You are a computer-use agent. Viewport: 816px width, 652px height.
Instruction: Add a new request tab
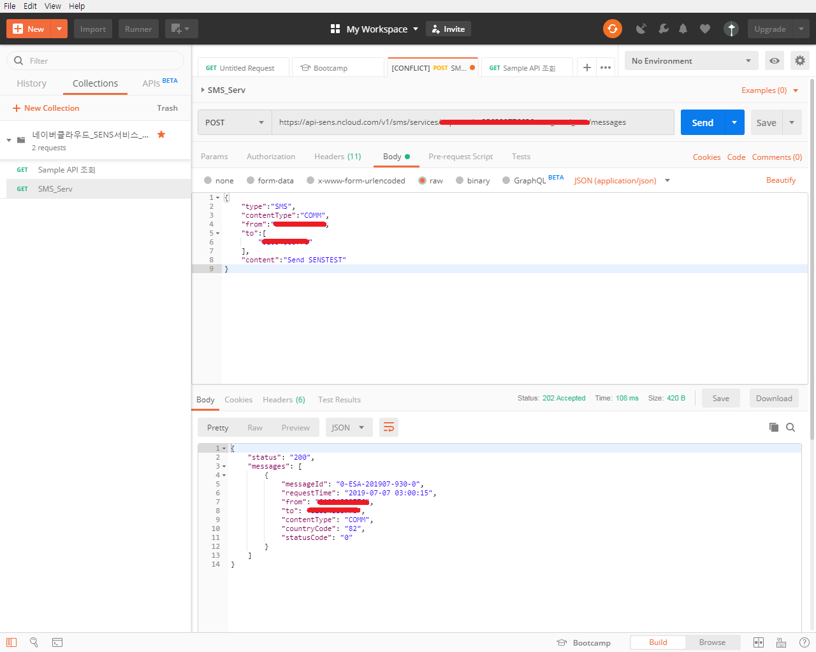pos(587,67)
